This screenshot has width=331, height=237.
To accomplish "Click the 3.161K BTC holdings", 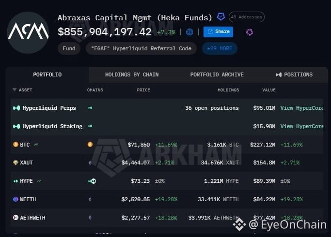I will pos(223,145).
